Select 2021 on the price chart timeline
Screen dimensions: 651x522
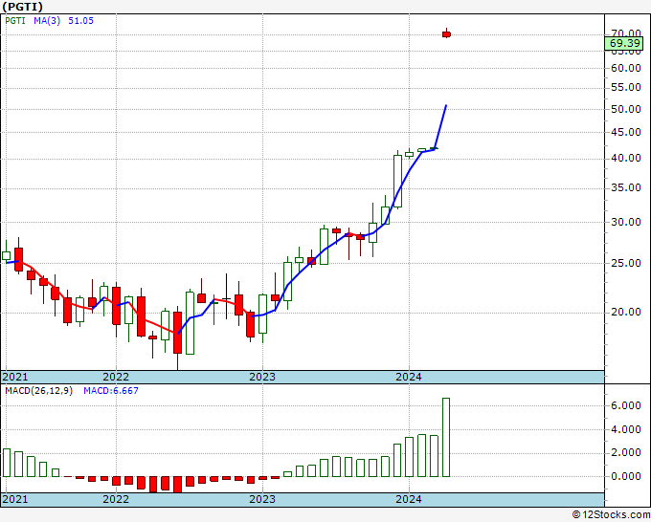click(15, 377)
